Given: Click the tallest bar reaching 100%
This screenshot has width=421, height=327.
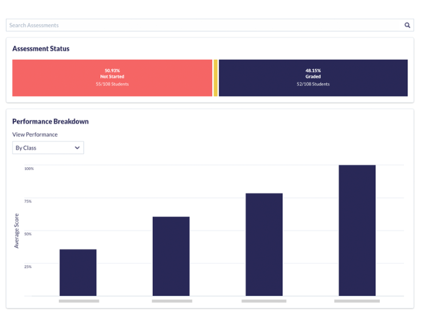Looking at the screenshot, I should tap(357, 230).
